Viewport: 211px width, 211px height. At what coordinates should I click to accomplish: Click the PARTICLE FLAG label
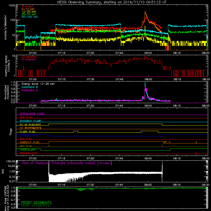[x=30, y=142]
